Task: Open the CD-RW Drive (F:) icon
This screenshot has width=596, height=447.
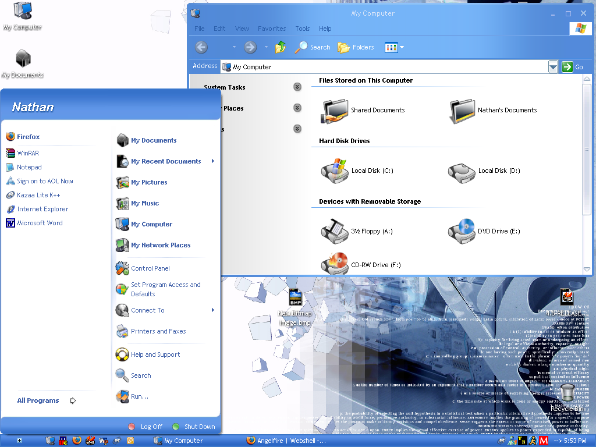Action: tap(335, 264)
